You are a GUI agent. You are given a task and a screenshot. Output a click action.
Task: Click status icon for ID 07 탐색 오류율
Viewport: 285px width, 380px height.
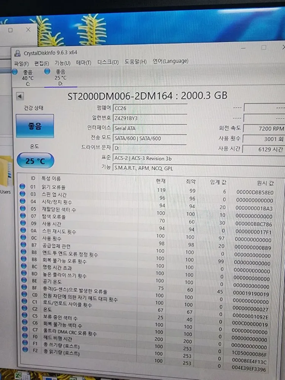click(x=23, y=215)
